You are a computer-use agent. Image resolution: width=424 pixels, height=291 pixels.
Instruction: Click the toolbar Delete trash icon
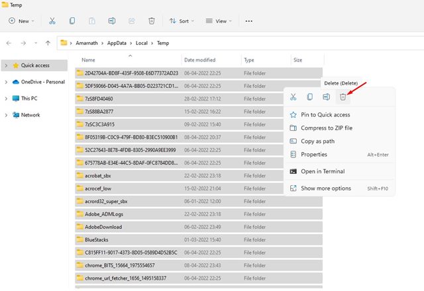[152, 21]
